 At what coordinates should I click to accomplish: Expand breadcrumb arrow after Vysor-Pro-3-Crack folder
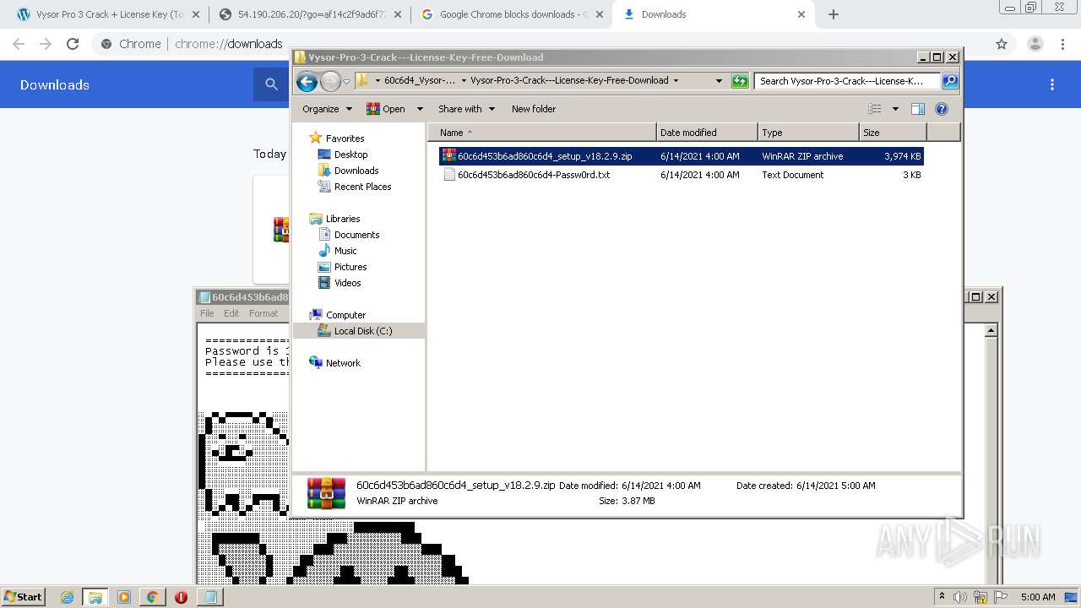(x=676, y=81)
